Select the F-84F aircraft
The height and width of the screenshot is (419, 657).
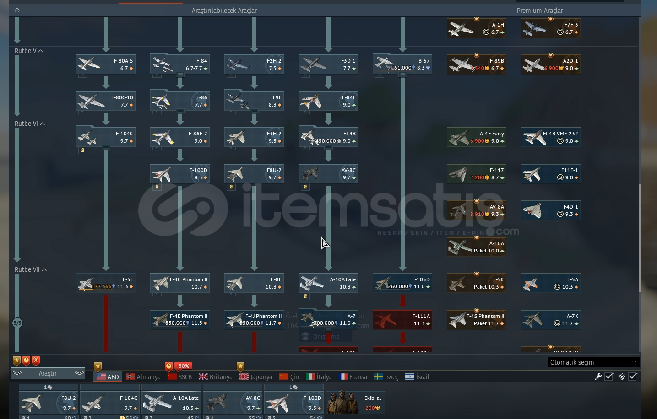click(x=328, y=101)
